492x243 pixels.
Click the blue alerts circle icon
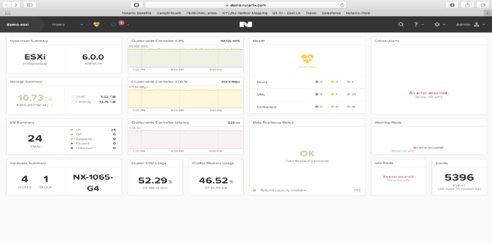tap(113, 24)
